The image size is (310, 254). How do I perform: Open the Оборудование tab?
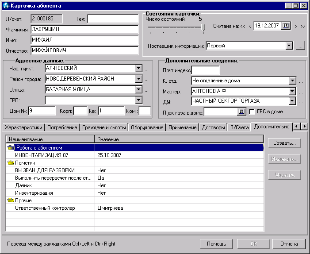pos(147,127)
